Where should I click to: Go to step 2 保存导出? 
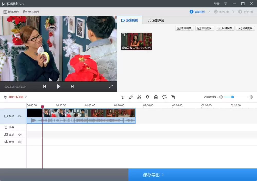point(222,12)
